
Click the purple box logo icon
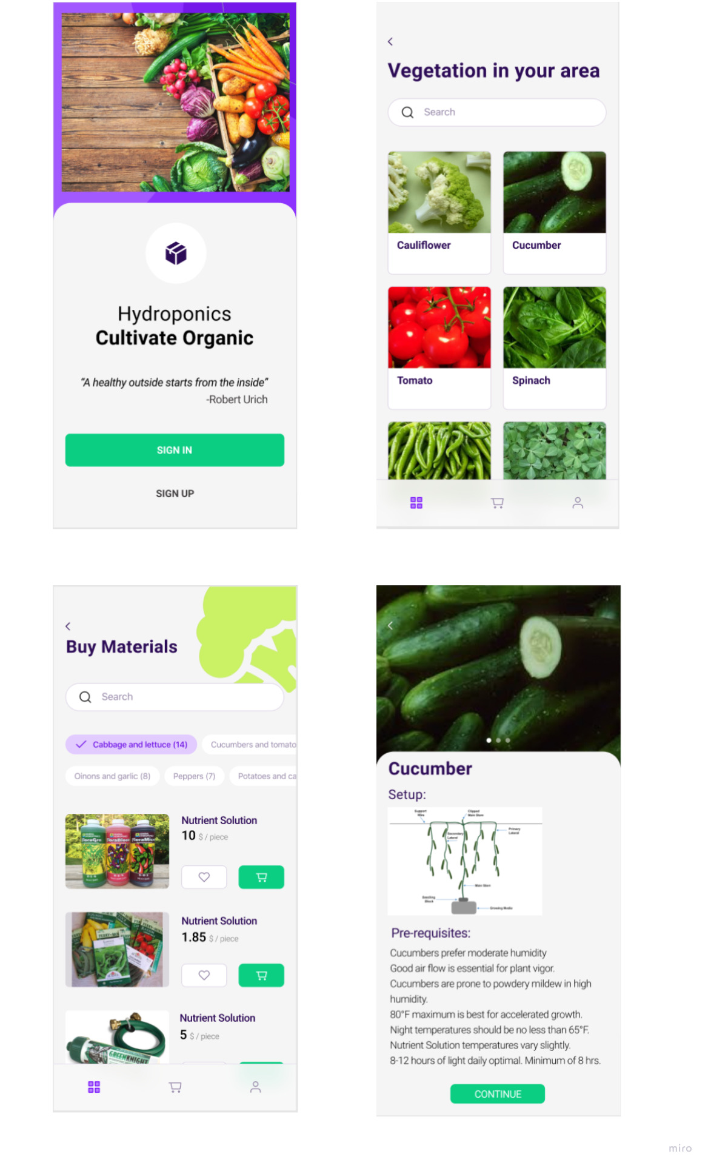176,253
